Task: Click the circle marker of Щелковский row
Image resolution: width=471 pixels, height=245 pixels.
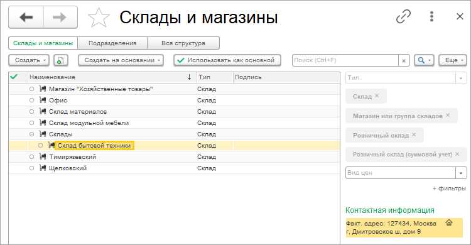Action: [32, 168]
